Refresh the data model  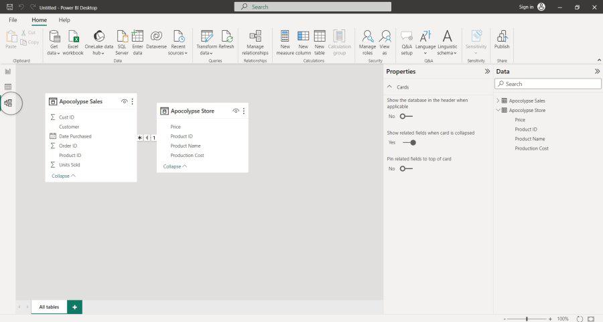tap(226, 40)
